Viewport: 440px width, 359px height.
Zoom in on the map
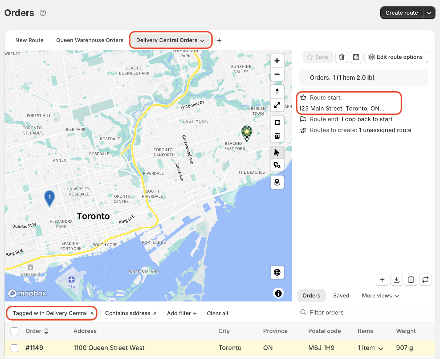(x=277, y=61)
